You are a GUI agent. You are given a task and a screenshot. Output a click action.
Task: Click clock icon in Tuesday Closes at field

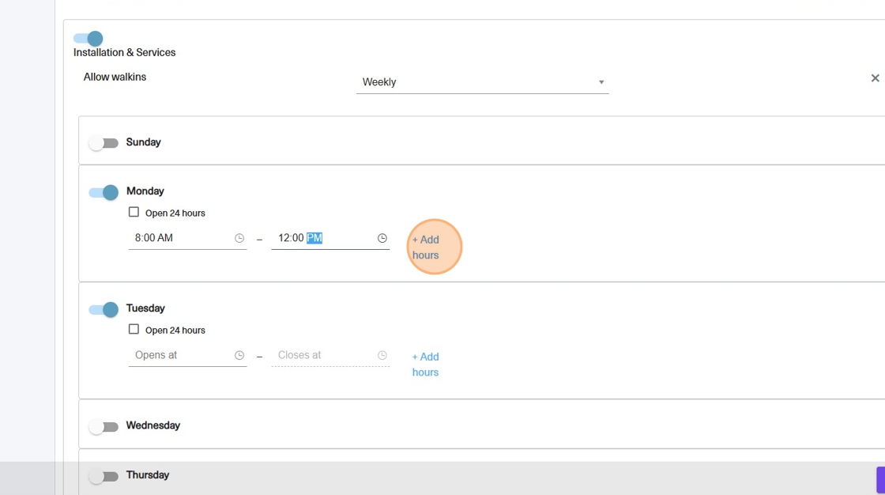(x=382, y=356)
